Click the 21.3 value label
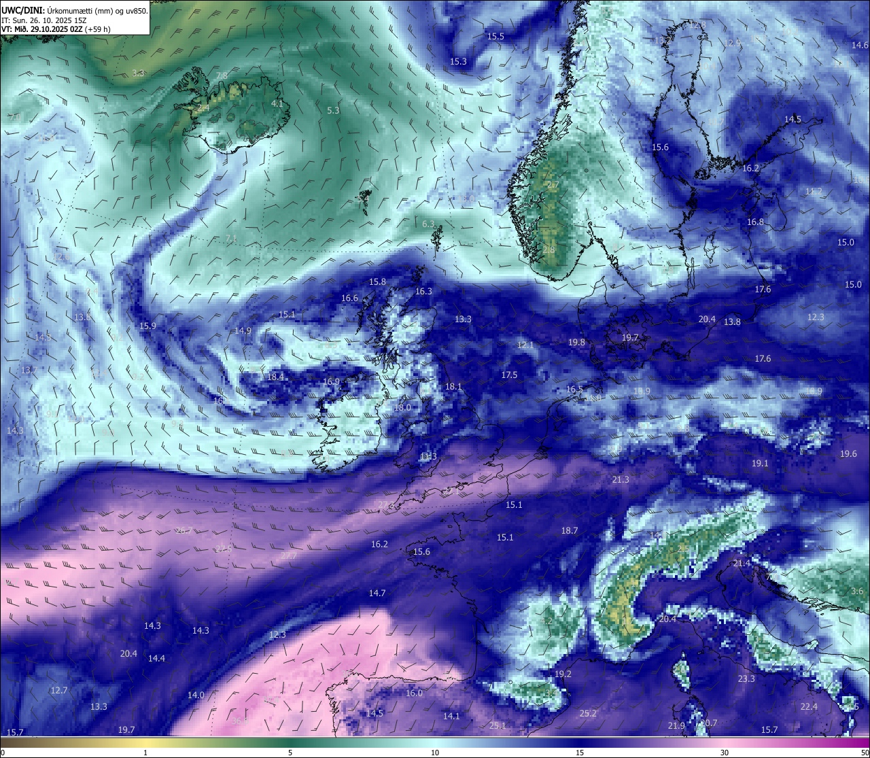 point(620,479)
